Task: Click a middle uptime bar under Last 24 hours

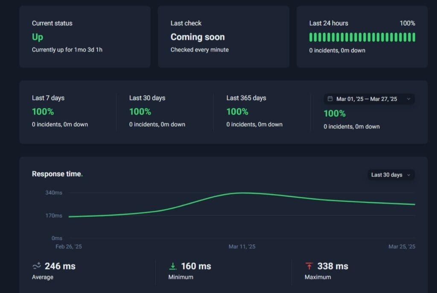Action: 362,37
